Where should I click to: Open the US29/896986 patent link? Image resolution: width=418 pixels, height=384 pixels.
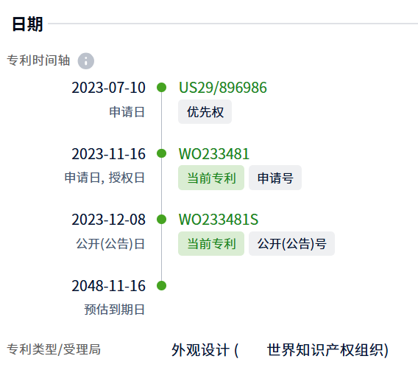[x=222, y=88]
